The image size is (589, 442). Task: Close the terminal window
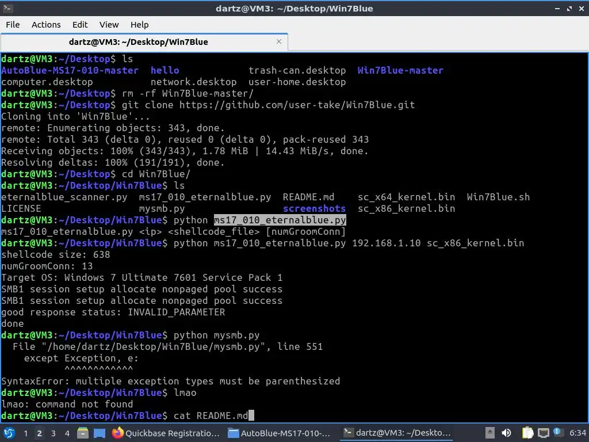(581, 8)
